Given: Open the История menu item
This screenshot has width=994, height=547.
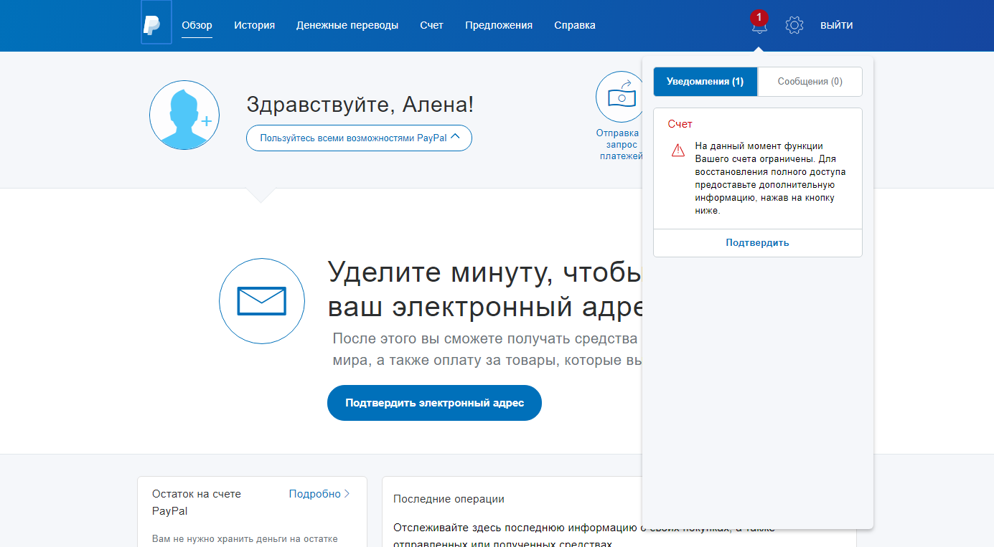Looking at the screenshot, I should (254, 24).
